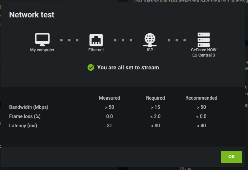Click the dots between ISP and server
The image size is (248, 170).
click(x=177, y=40)
